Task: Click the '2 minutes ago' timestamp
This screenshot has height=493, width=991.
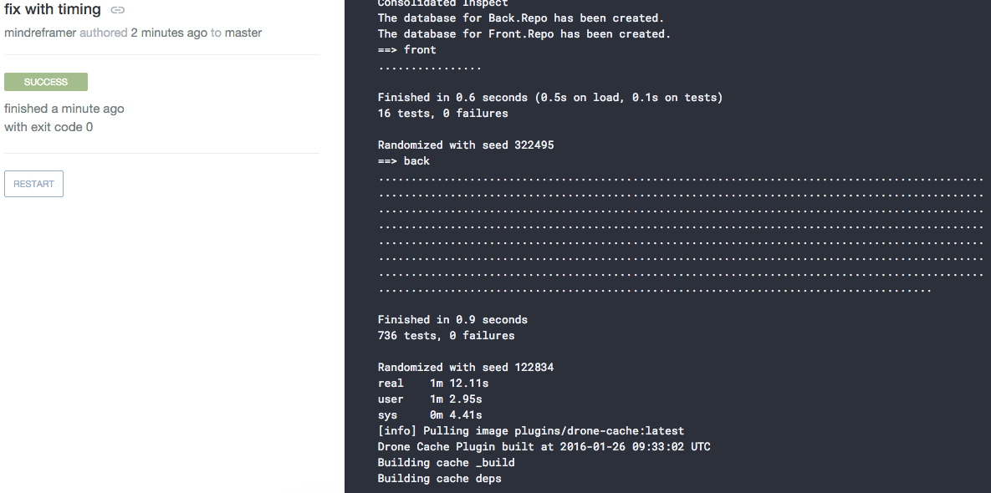Action: (169, 33)
